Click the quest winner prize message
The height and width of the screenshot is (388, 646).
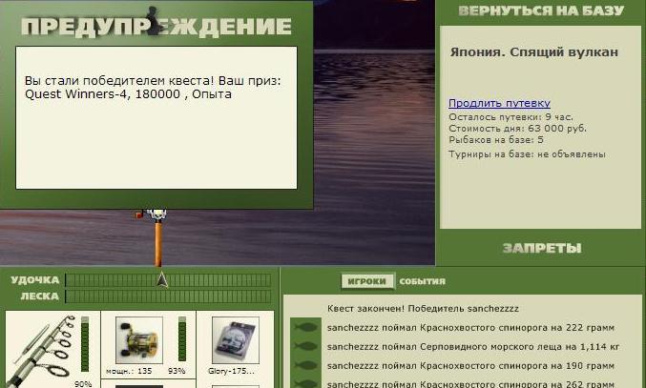pos(153,87)
